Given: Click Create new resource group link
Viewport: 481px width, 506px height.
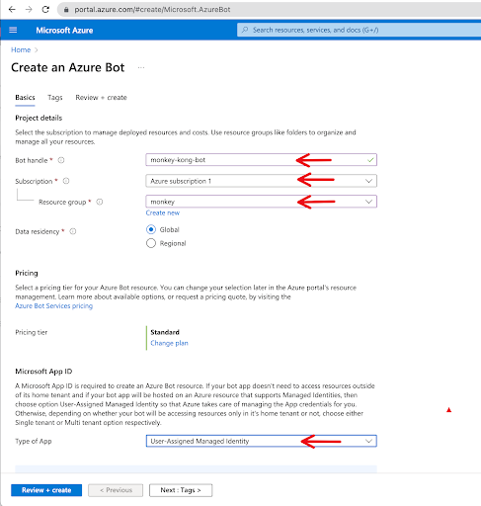Looking at the screenshot, I should (163, 212).
